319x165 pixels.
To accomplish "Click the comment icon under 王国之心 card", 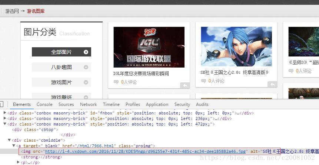I will tap(203, 81).
